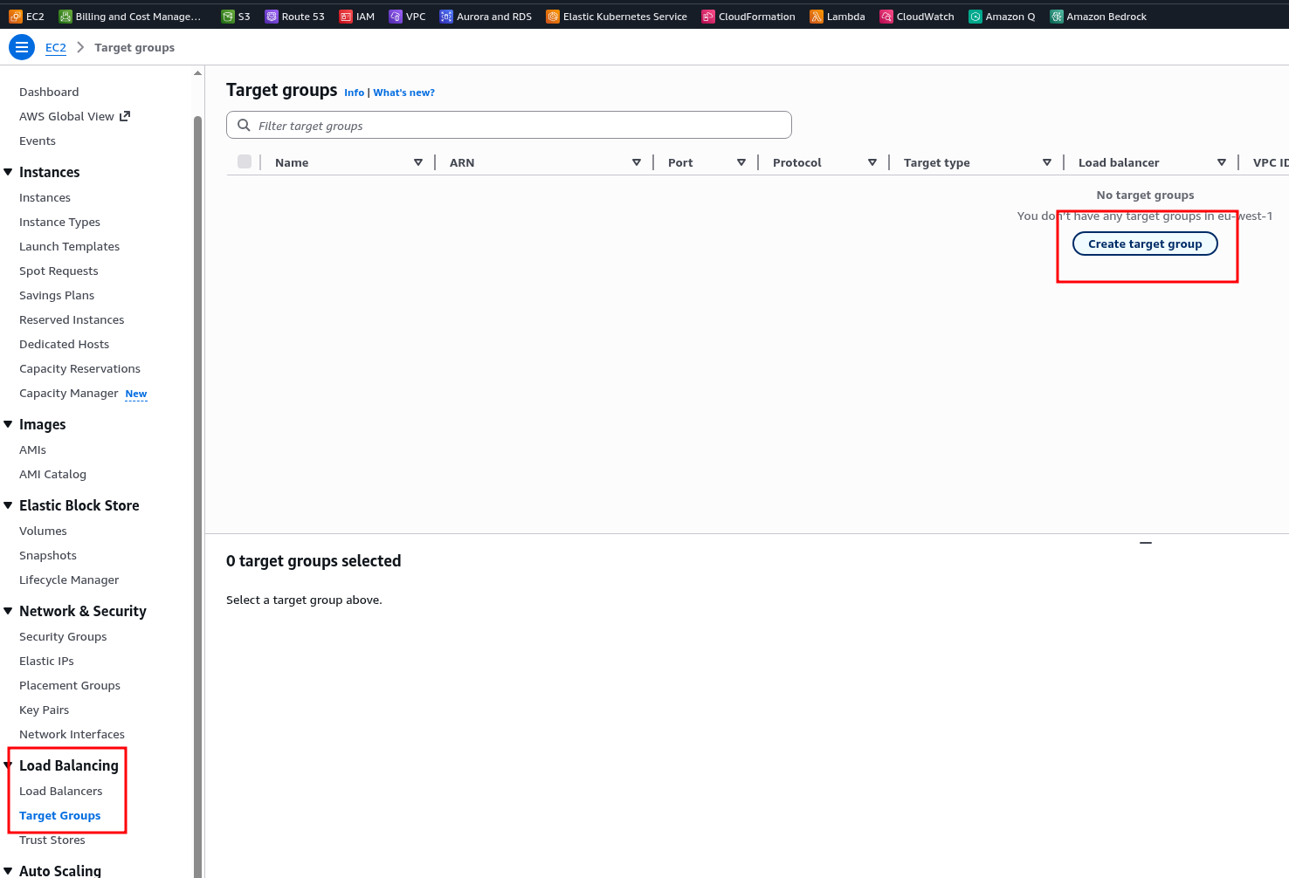The height and width of the screenshot is (878, 1289).
Task: Open the Amazon Bedrock shortcut icon
Action: pos(1057,17)
